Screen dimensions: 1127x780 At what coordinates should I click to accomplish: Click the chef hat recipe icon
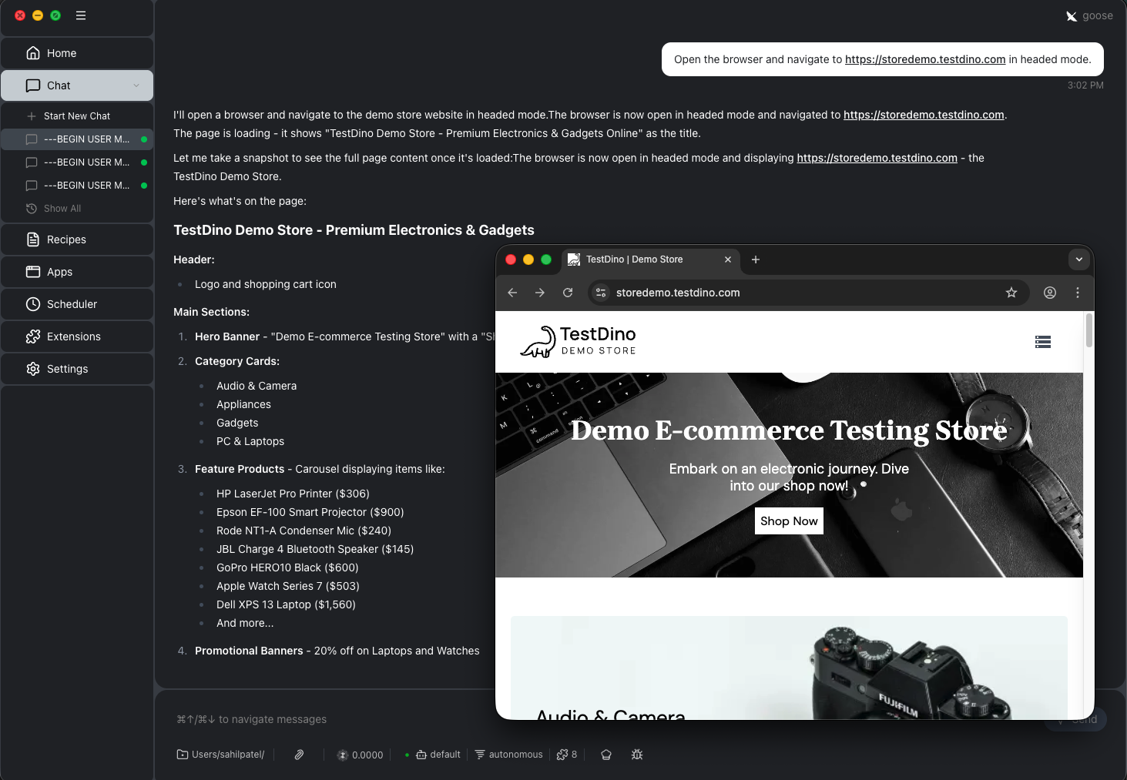pyautogui.click(x=606, y=755)
